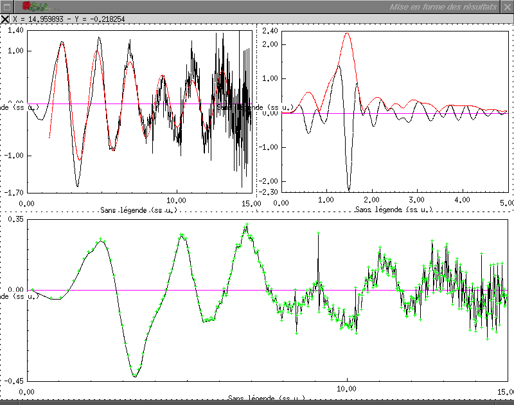Click the '10.00' x-axis label of the top-left plot

coord(176,201)
